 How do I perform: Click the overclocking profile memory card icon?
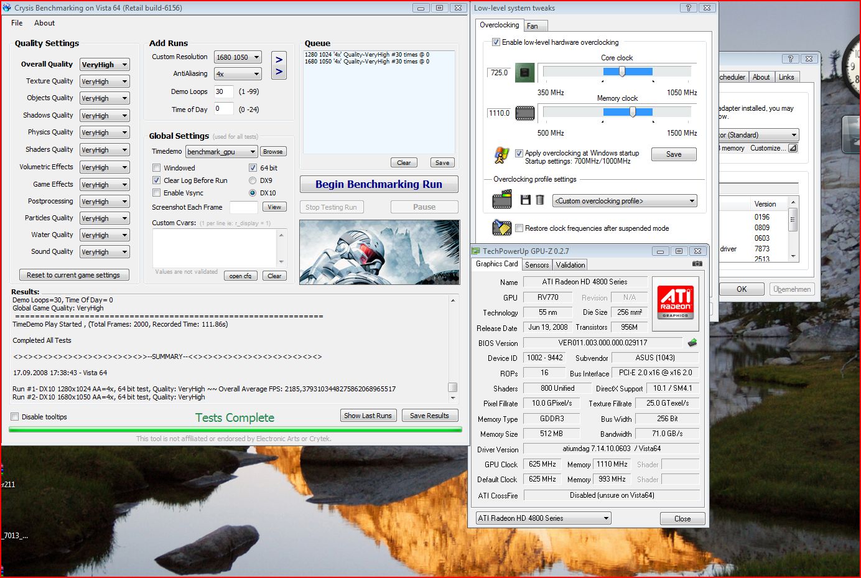(x=502, y=200)
